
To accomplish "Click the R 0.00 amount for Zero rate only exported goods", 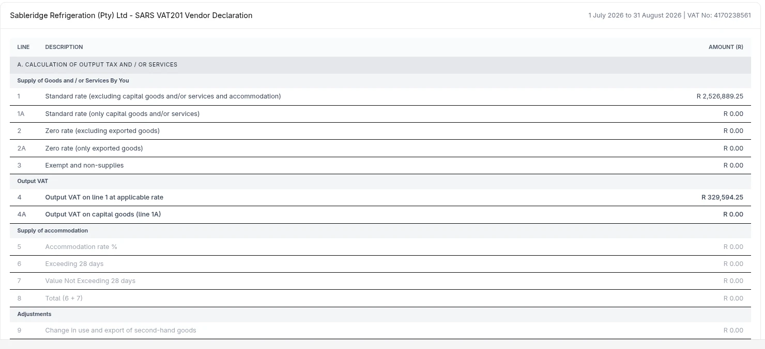I will [733, 148].
